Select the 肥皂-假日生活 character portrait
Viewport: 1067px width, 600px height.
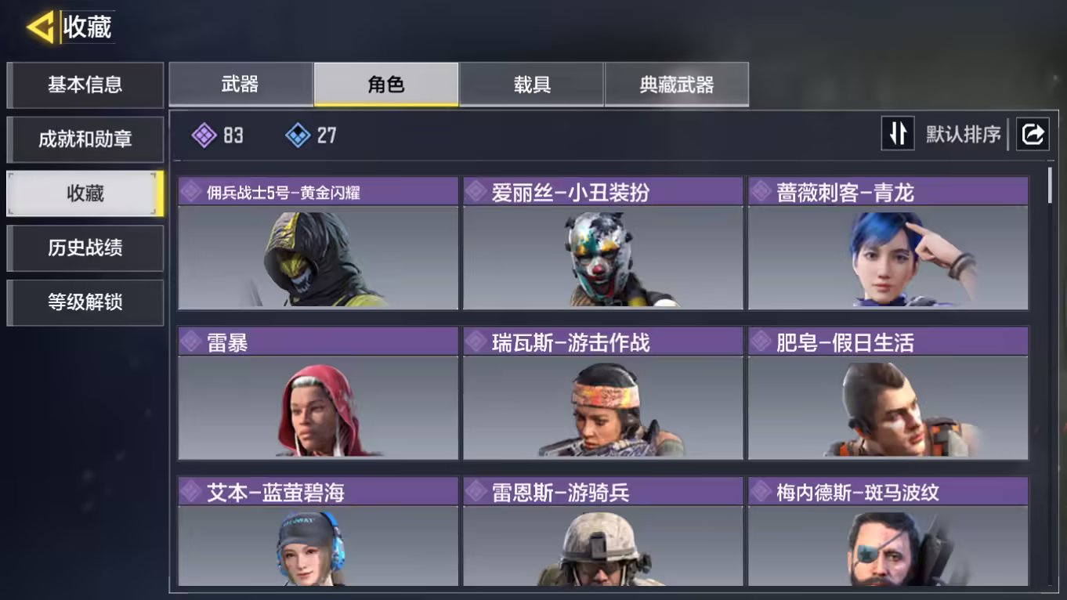click(x=888, y=408)
